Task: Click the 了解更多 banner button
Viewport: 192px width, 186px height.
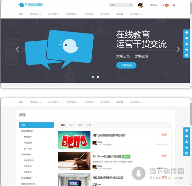Action: click(126, 65)
